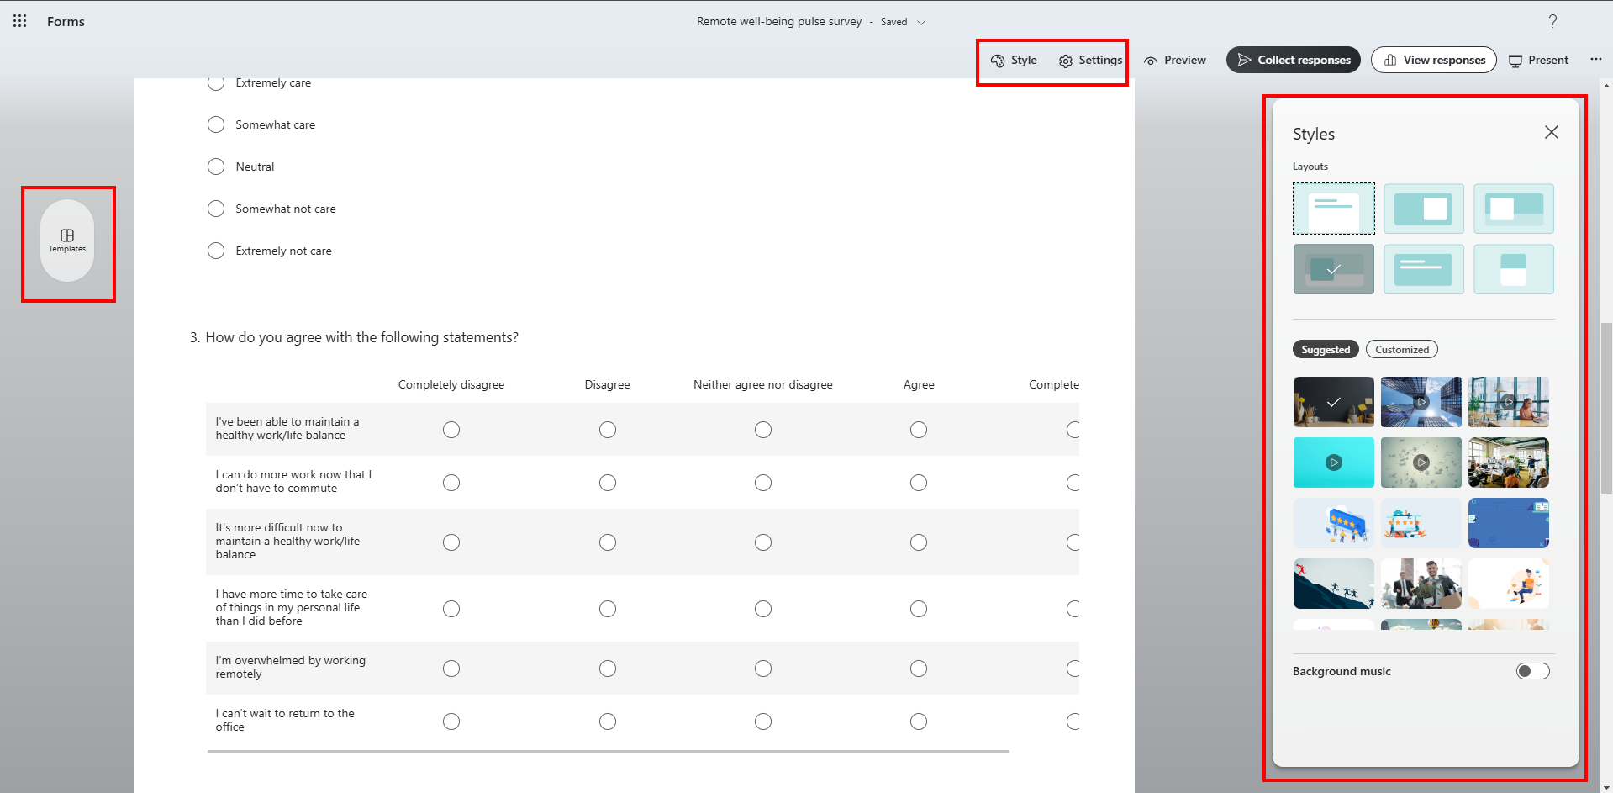Close the Styles panel

pyautogui.click(x=1552, y=133)
